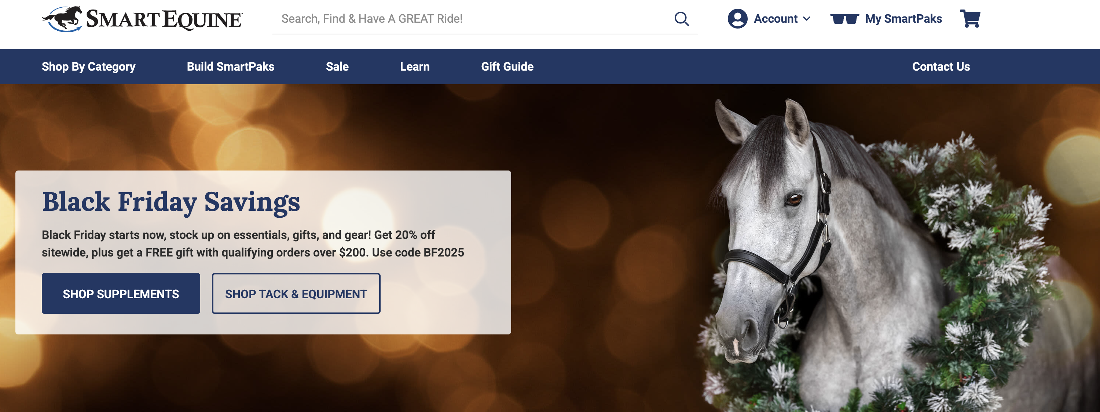Click the Account user avatar icon
Image resolution: width=1100 pixels, height=412 pixels.
click(737, 19)
